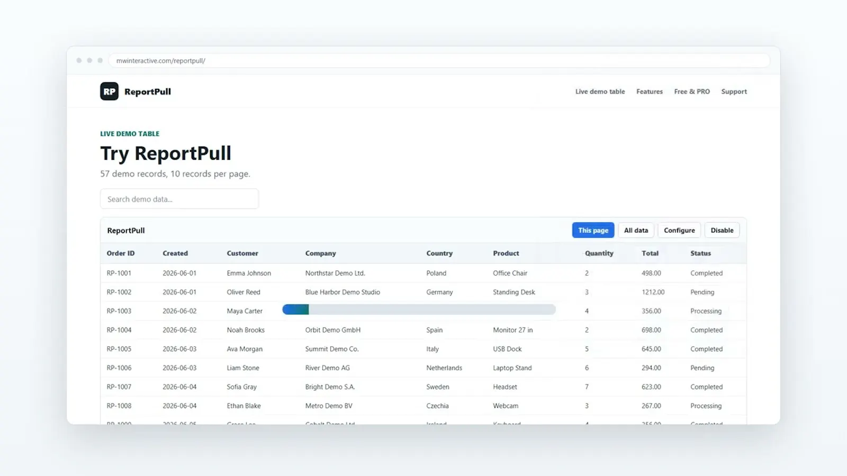
Task: Open the Configure button
Action: tap(679, 230)
